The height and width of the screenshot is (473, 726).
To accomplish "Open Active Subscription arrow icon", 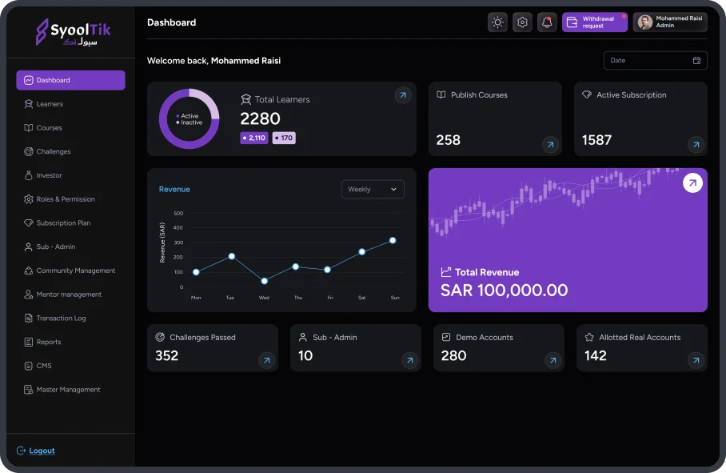I will [696, 145].
